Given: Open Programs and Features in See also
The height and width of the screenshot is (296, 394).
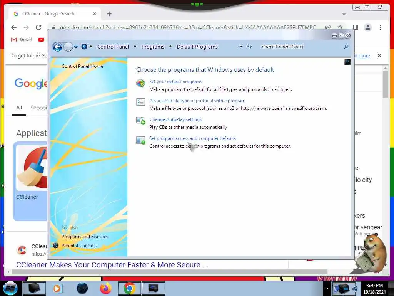Looking at the screenshot, I should pyautogui.click(x=85, y=237).
